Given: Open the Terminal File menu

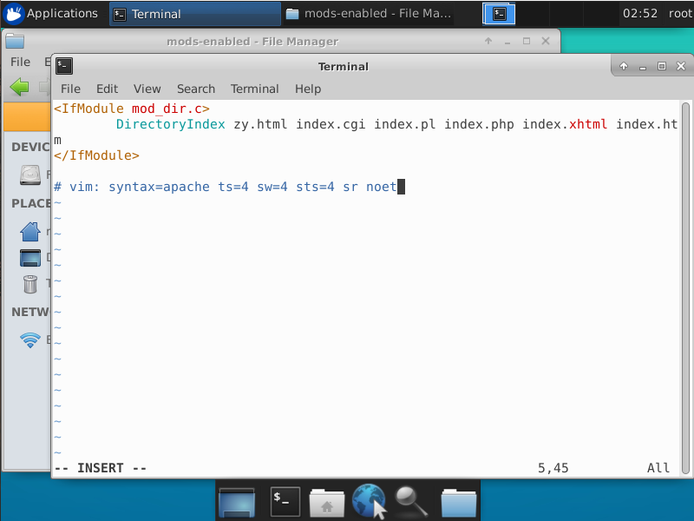Looking at the screenshot, I should coord(70,89).
